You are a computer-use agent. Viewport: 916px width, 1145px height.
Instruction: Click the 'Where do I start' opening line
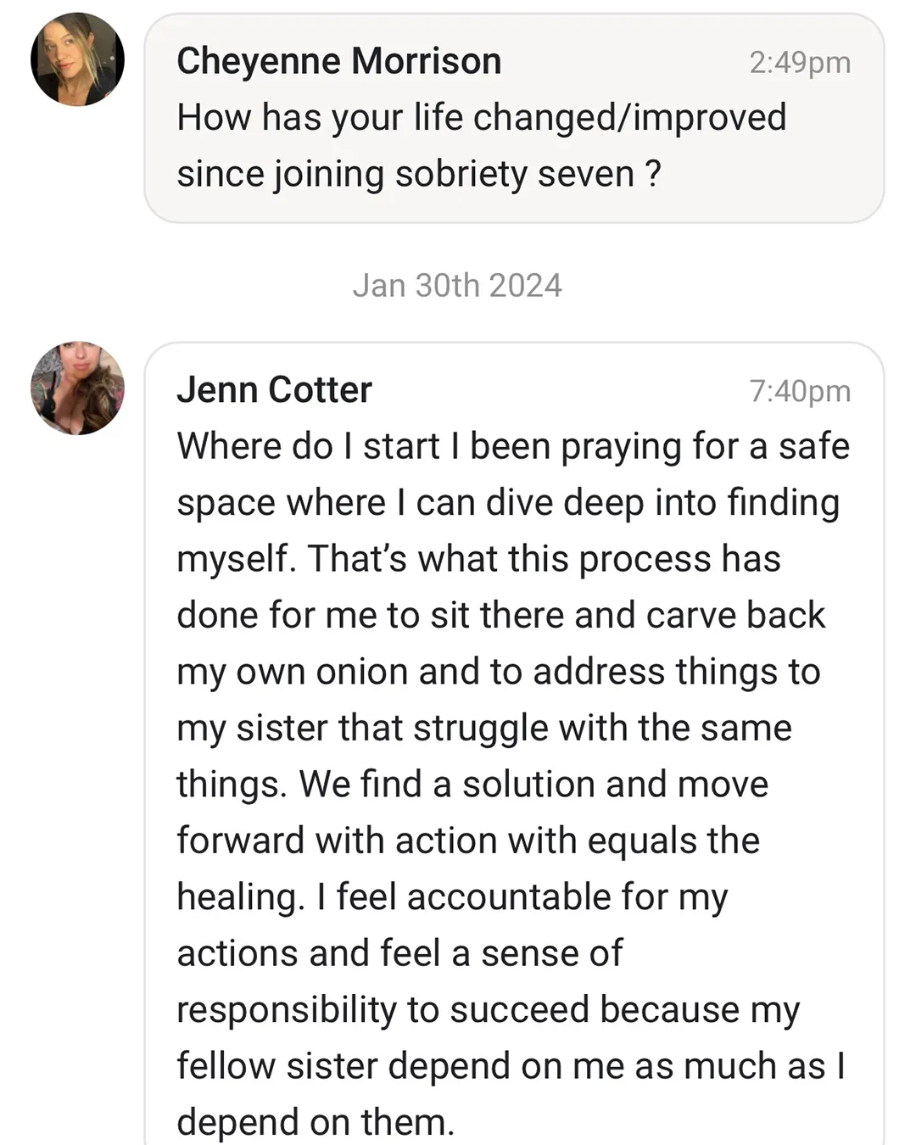coord(513,447)
